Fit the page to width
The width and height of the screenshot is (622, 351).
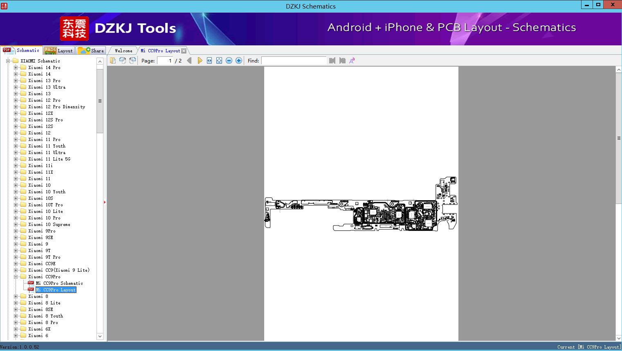click(x=209, y=60)
